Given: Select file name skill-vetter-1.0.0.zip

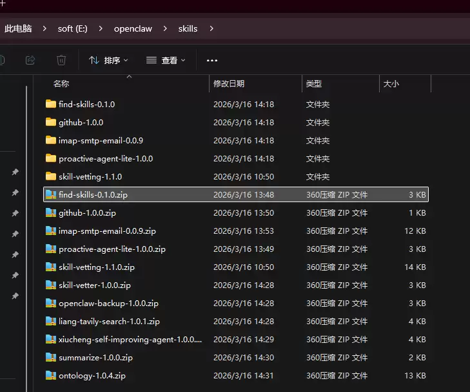Looking at the screenshot, I should pyautogui.click(x=95, y=285).
